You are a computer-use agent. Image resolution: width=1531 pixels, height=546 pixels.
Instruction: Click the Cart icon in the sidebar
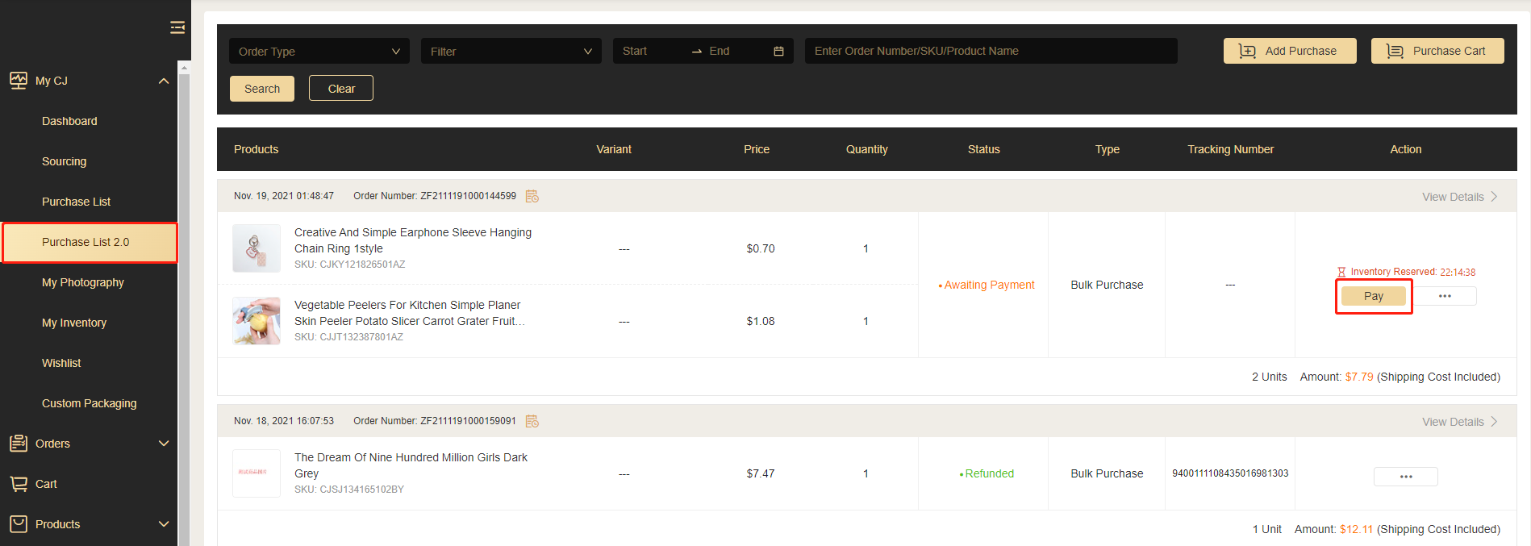pyautogui.click(x=19, y=484)
